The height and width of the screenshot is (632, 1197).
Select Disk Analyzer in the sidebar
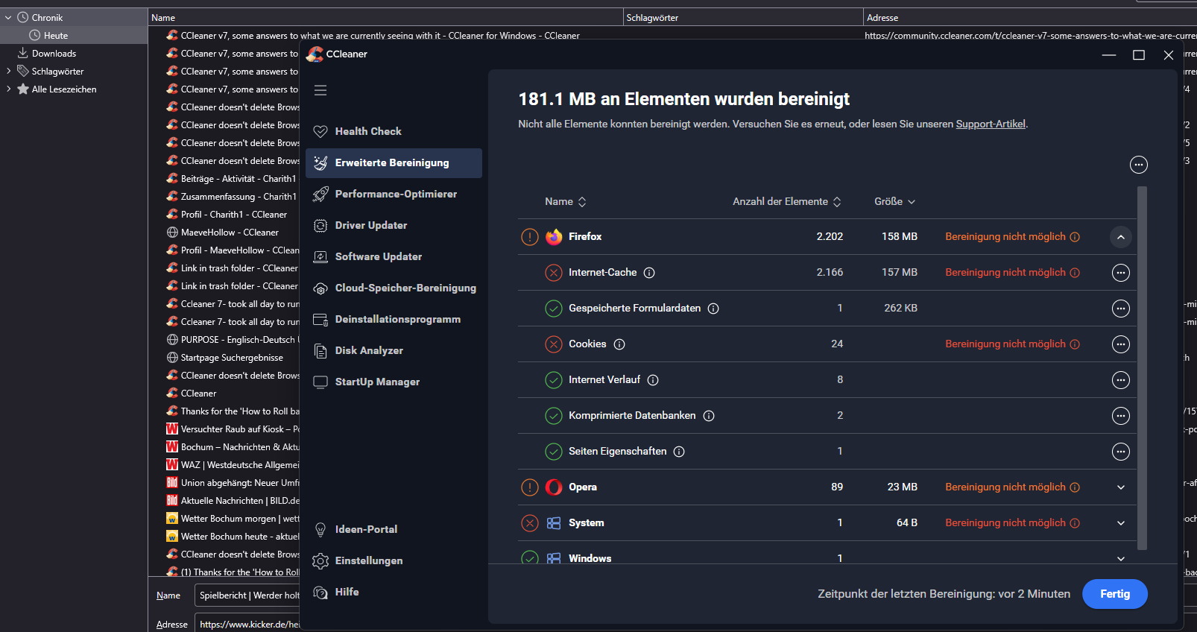pyautogui.click(x=368, y=350)
